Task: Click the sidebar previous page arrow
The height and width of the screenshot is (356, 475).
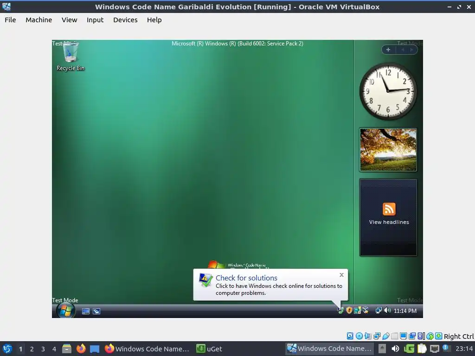Action: point(403,50)
